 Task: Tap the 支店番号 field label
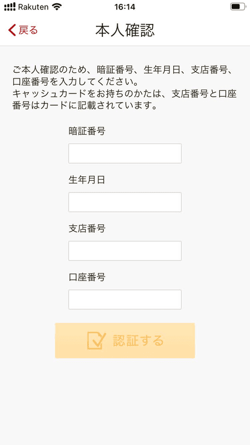tap(87, 229)
